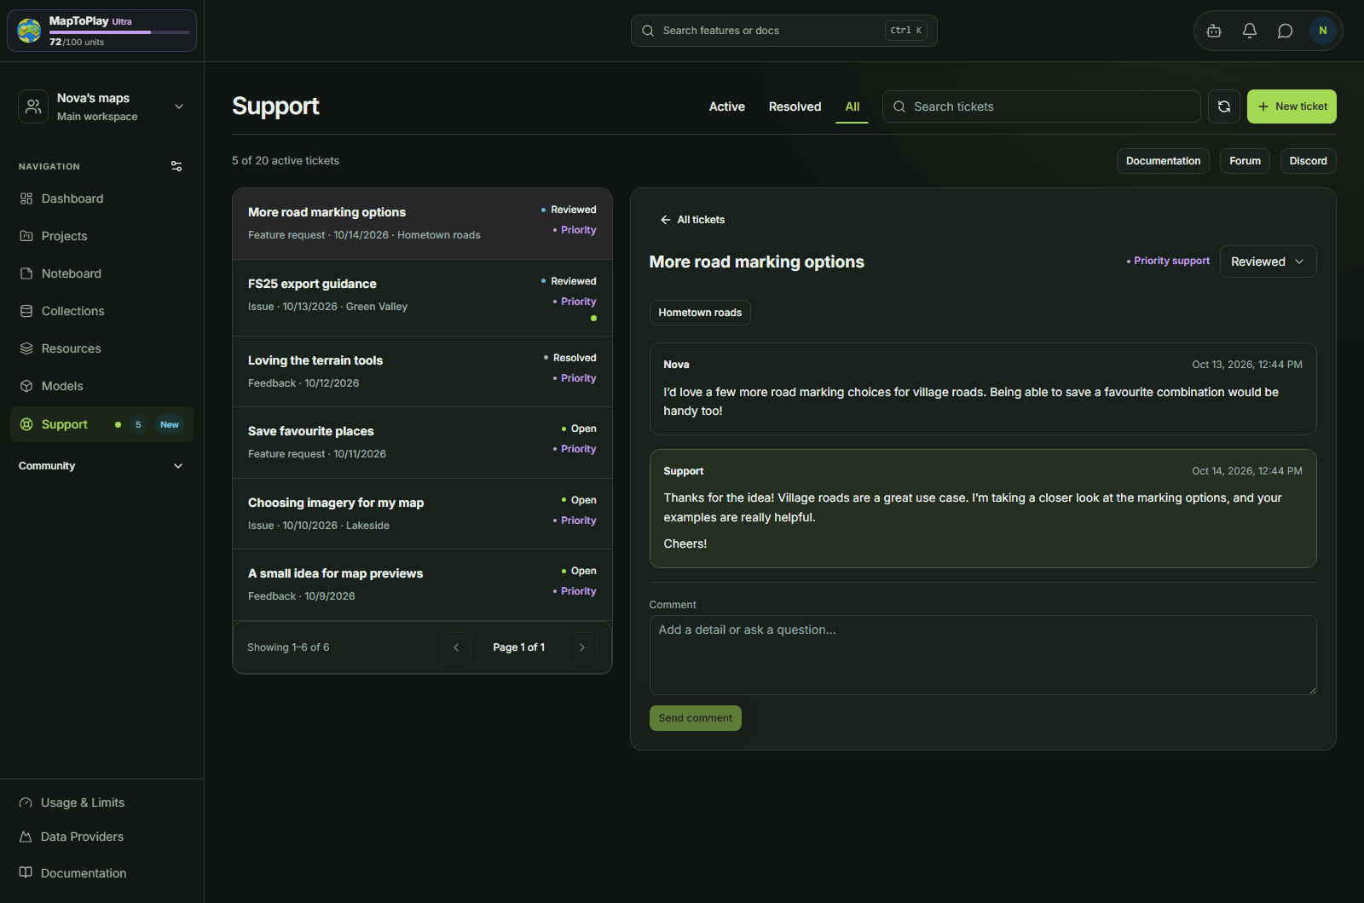Screen dimensions: 1364x903
Task: Open the Loving the terrain tools ticket
Action: point(422,371)
